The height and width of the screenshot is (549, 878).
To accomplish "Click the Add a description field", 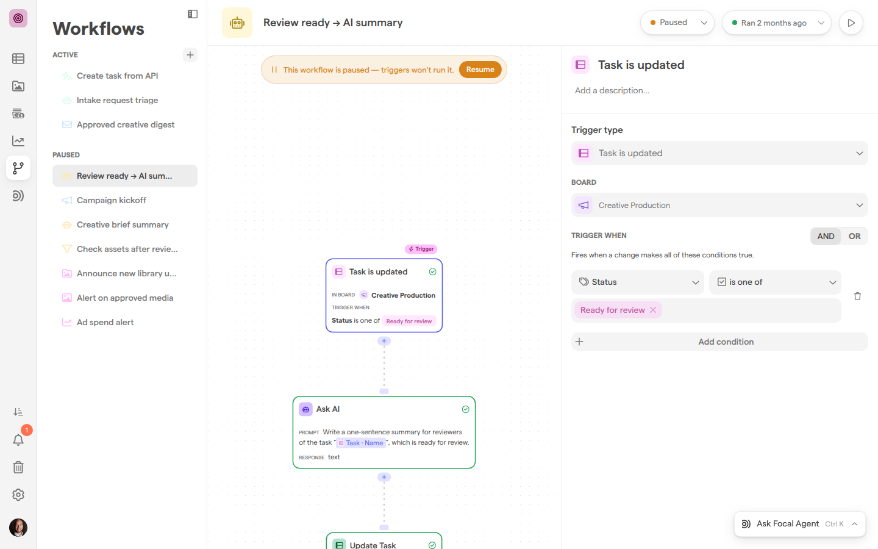I will pyautogui.click(x=612, y=90).
